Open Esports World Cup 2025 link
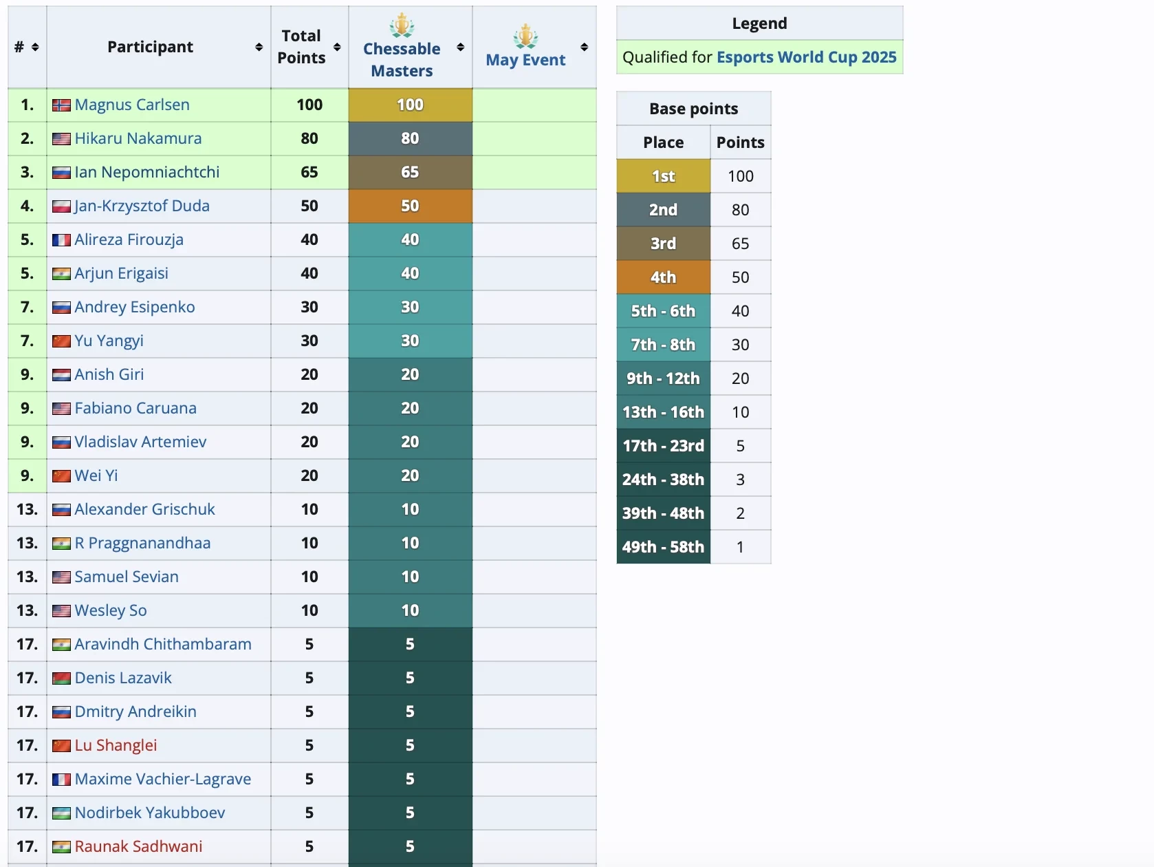This screenshot has height=867, width=1154. 806,57
